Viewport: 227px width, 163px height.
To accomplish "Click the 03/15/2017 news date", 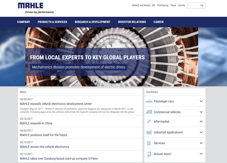I will click(x=26, y=142).
